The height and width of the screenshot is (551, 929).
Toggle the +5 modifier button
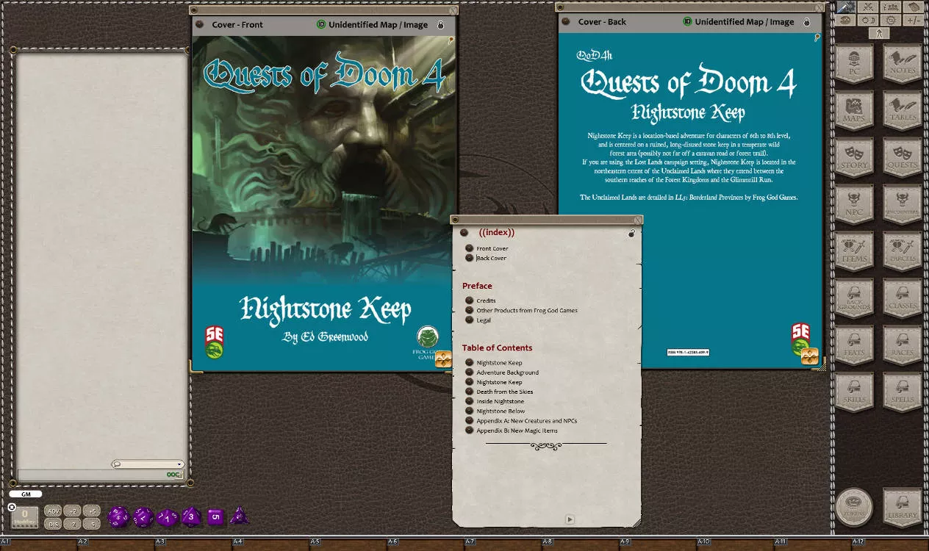pos(91,511)
